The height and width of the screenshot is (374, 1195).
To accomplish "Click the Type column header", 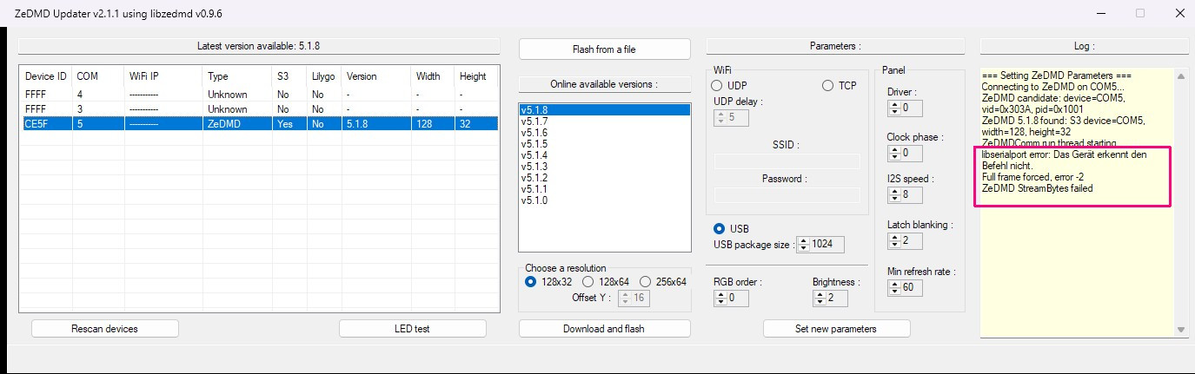I will pos(237,76).
